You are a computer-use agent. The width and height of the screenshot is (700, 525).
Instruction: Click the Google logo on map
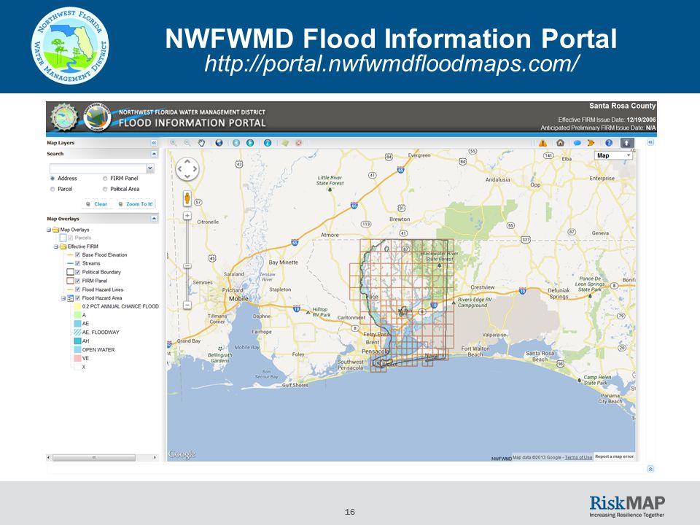point(182,454)
